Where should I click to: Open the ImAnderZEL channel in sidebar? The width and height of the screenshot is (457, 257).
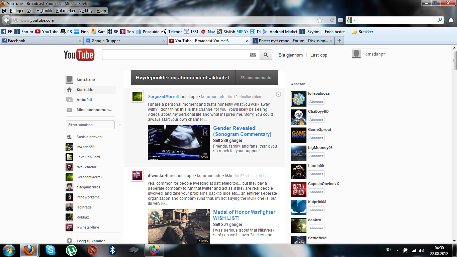click(x=86, y=147)
